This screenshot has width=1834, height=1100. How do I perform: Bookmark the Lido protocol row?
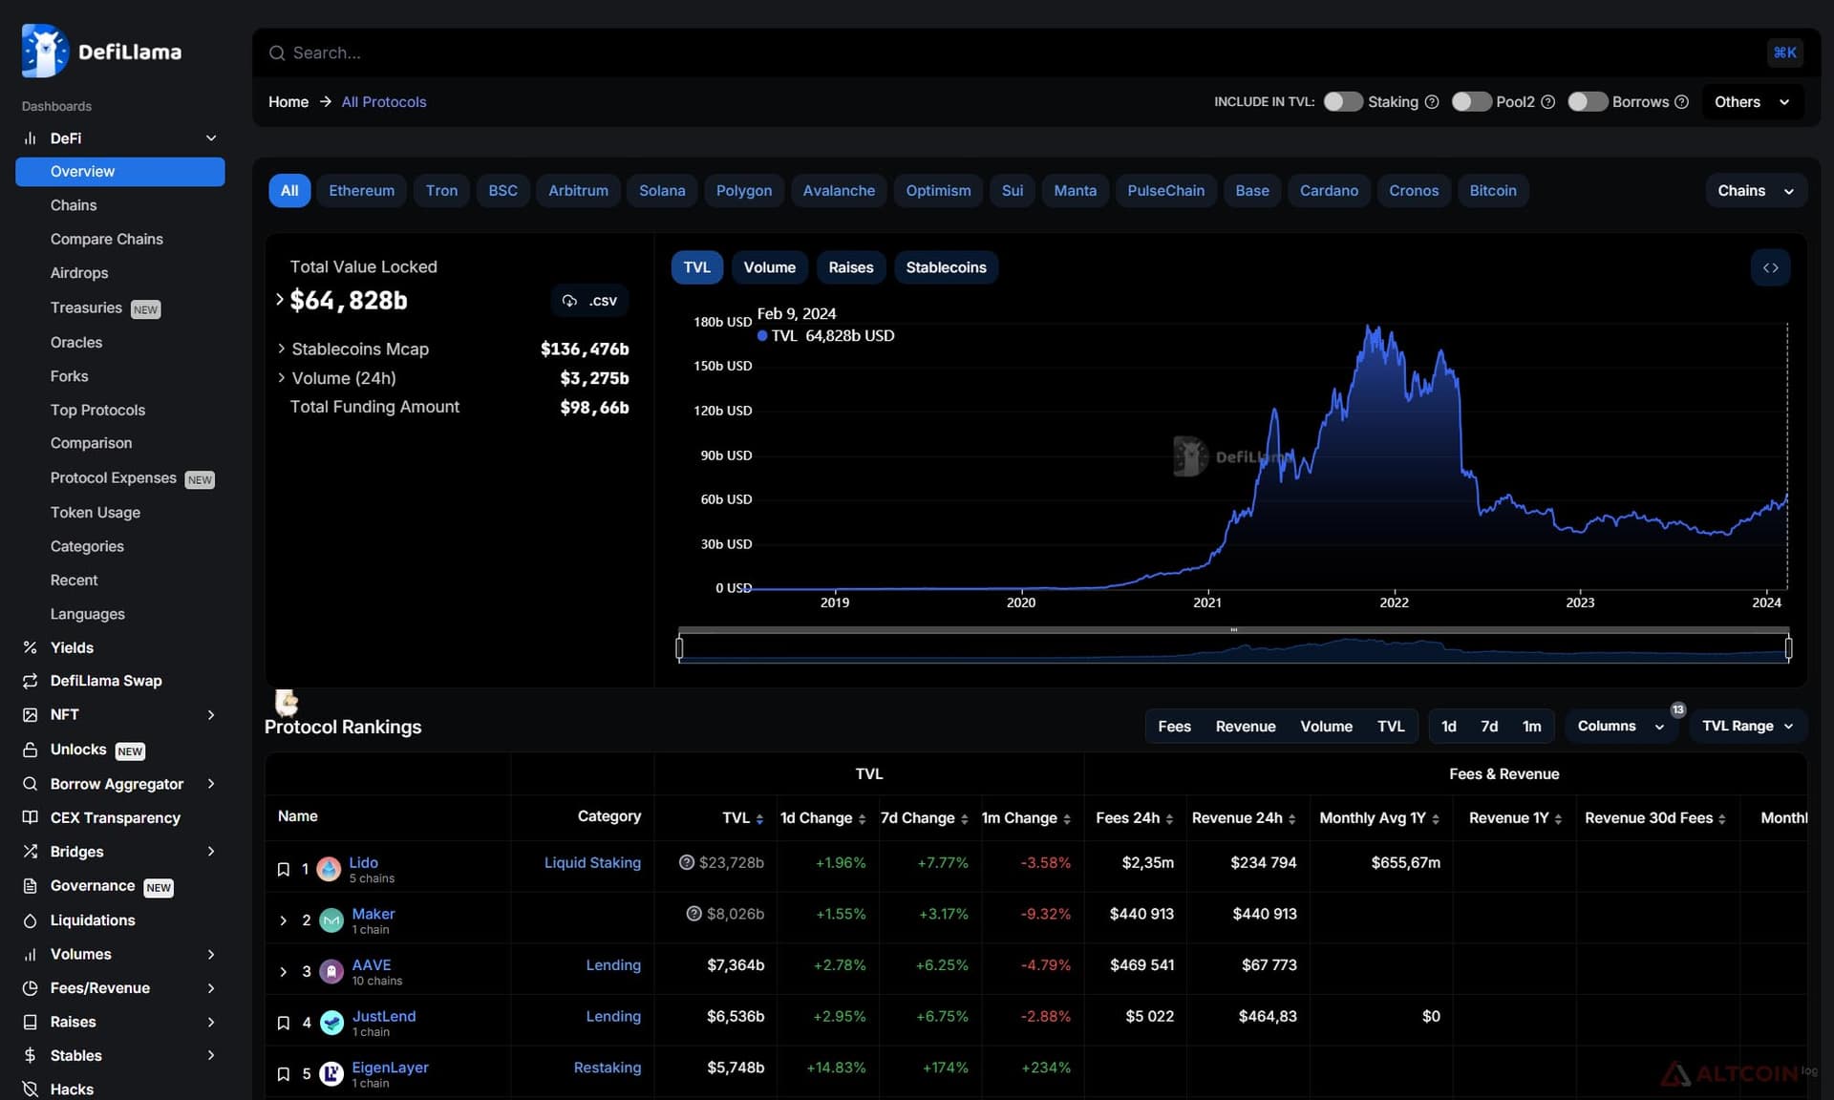coord(284,869)
